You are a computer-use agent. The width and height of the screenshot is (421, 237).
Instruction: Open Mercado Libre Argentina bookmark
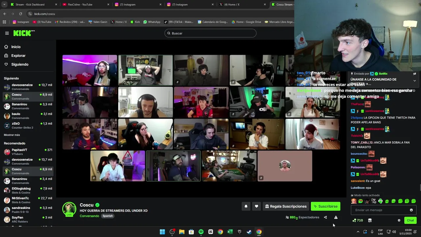pyautogui.click(x=279, y=22)
